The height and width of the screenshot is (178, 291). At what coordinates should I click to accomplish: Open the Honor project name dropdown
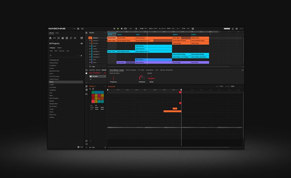105,33
